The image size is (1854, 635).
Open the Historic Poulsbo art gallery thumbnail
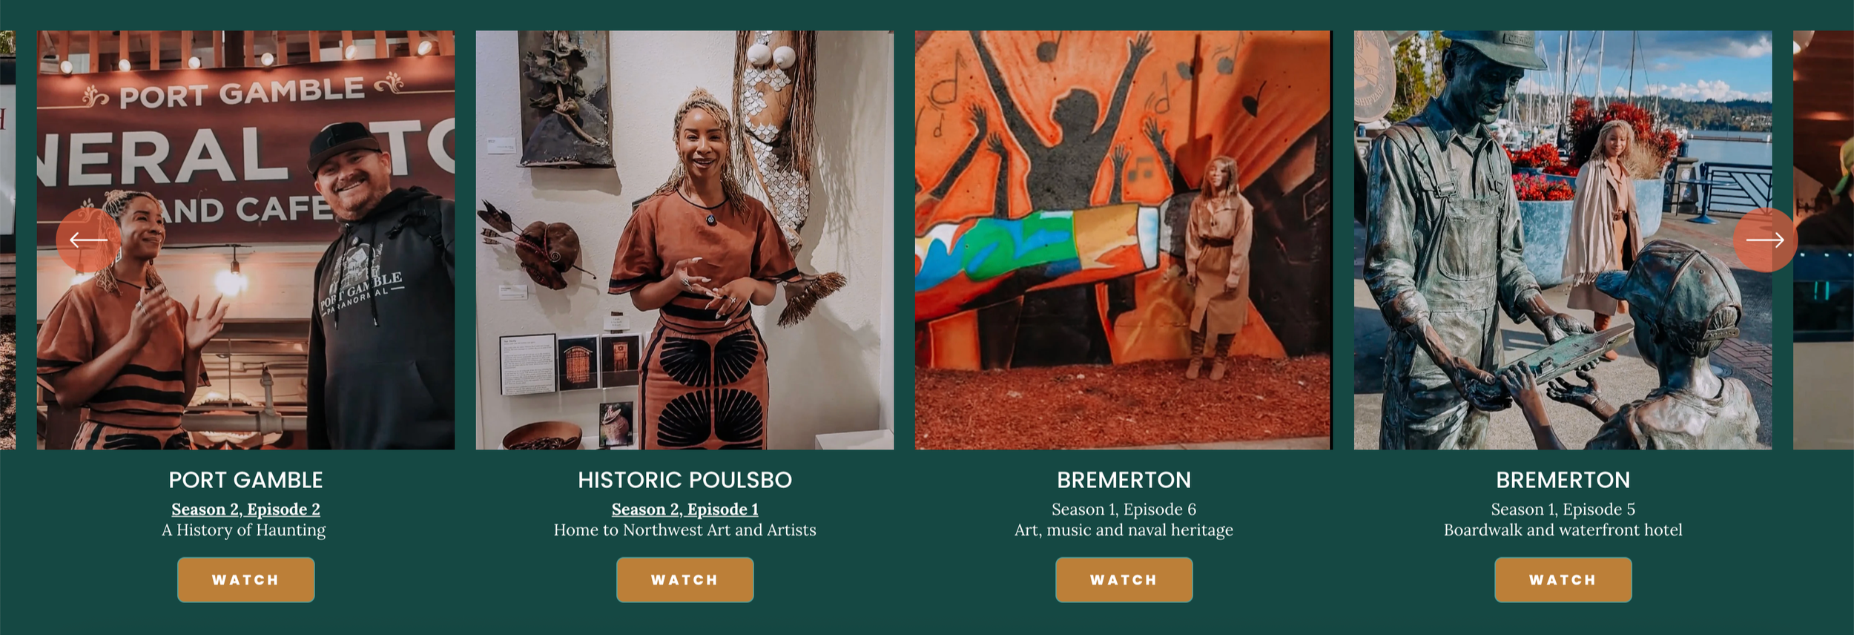coord(684,240)
